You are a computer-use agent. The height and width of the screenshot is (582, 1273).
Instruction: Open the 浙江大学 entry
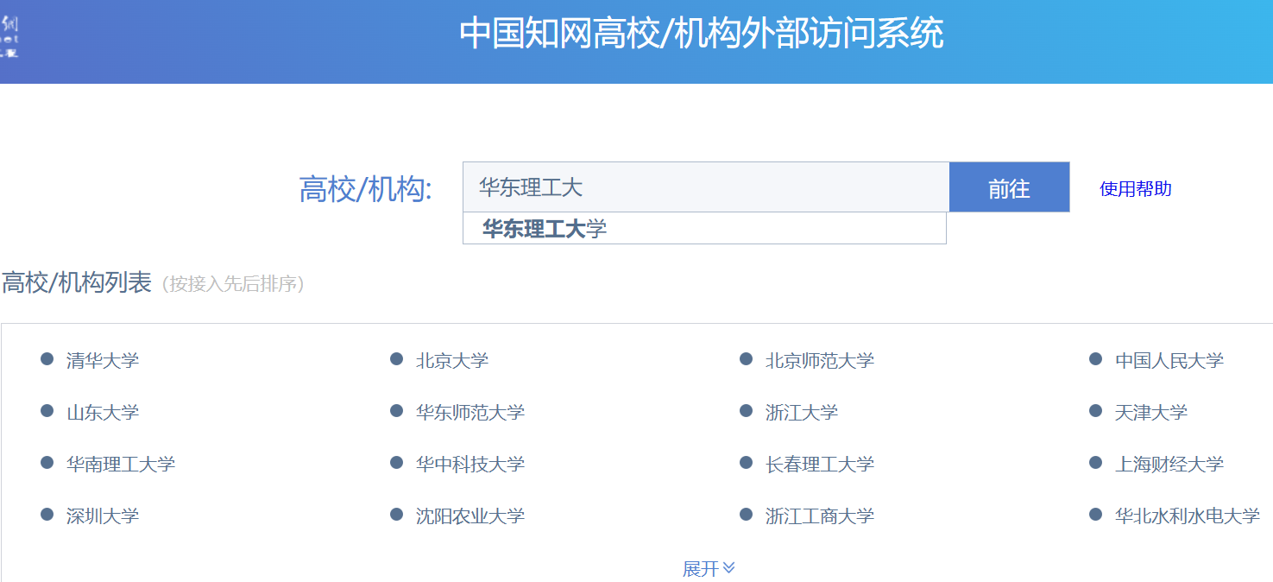click(802, 412)
